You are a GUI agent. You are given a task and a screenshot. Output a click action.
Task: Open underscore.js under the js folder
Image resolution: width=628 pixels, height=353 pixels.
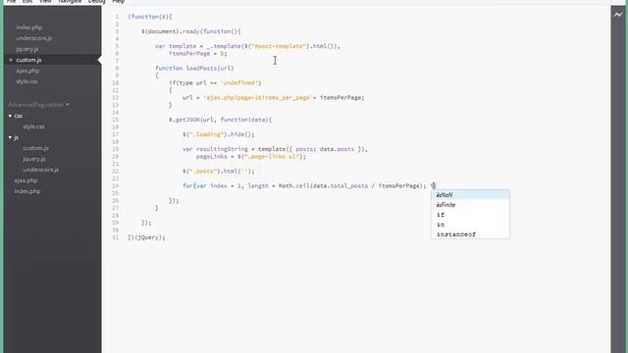[40, 170]
